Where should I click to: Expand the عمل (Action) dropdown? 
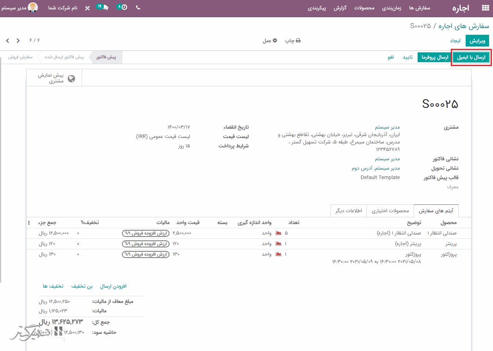(270, 41)
